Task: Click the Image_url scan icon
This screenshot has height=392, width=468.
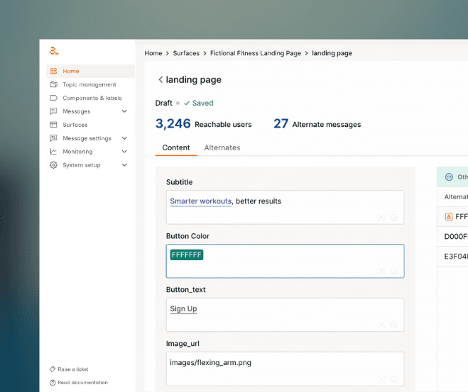Action: click(x=381, y=379)
